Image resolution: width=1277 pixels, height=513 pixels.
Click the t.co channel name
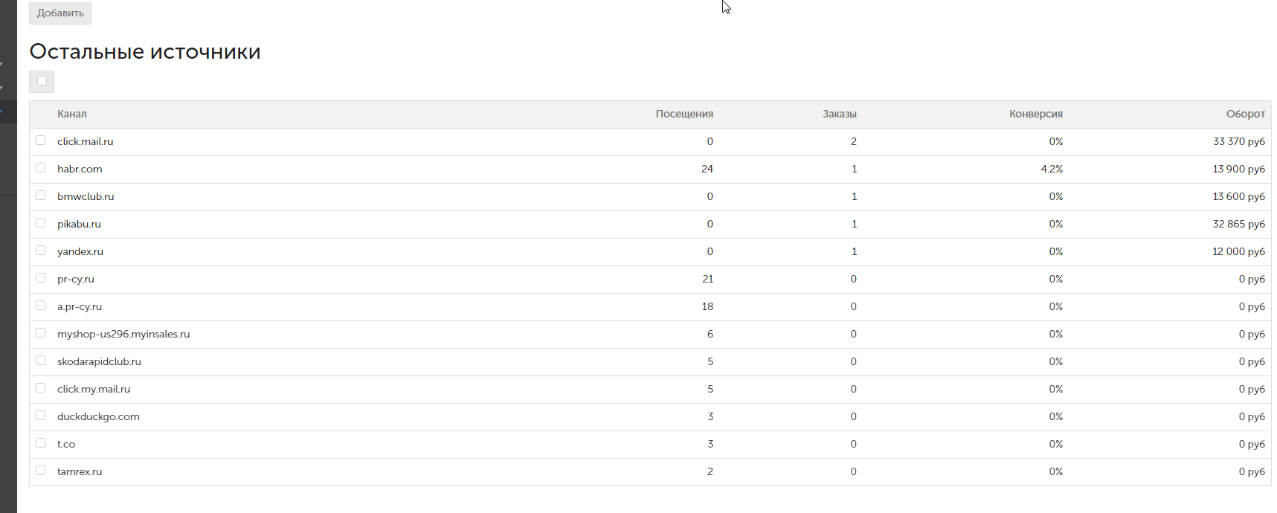(x=66, y=445)
